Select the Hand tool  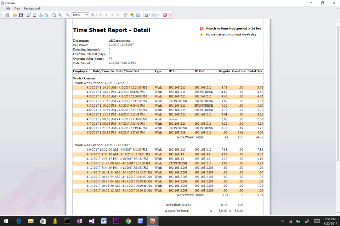tap(54, 15)
